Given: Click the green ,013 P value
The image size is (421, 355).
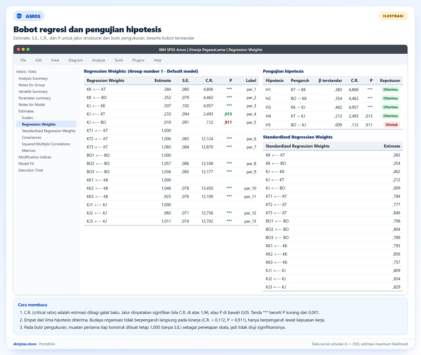Looking at the screenshot, I should click(228, 114).
